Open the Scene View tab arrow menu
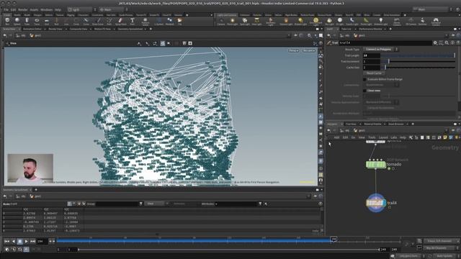461x259 pixels. pyautogui.click(x=19, y=29)
